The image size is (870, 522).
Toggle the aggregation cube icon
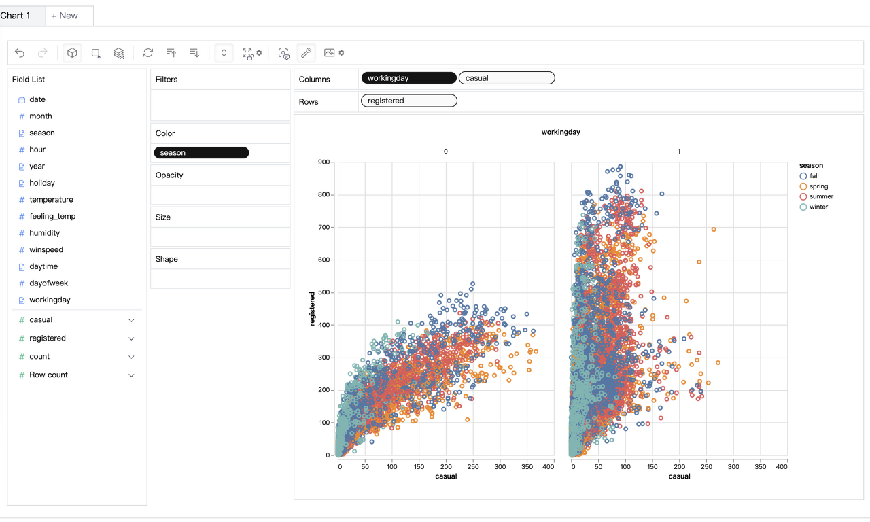click(72, 53)
